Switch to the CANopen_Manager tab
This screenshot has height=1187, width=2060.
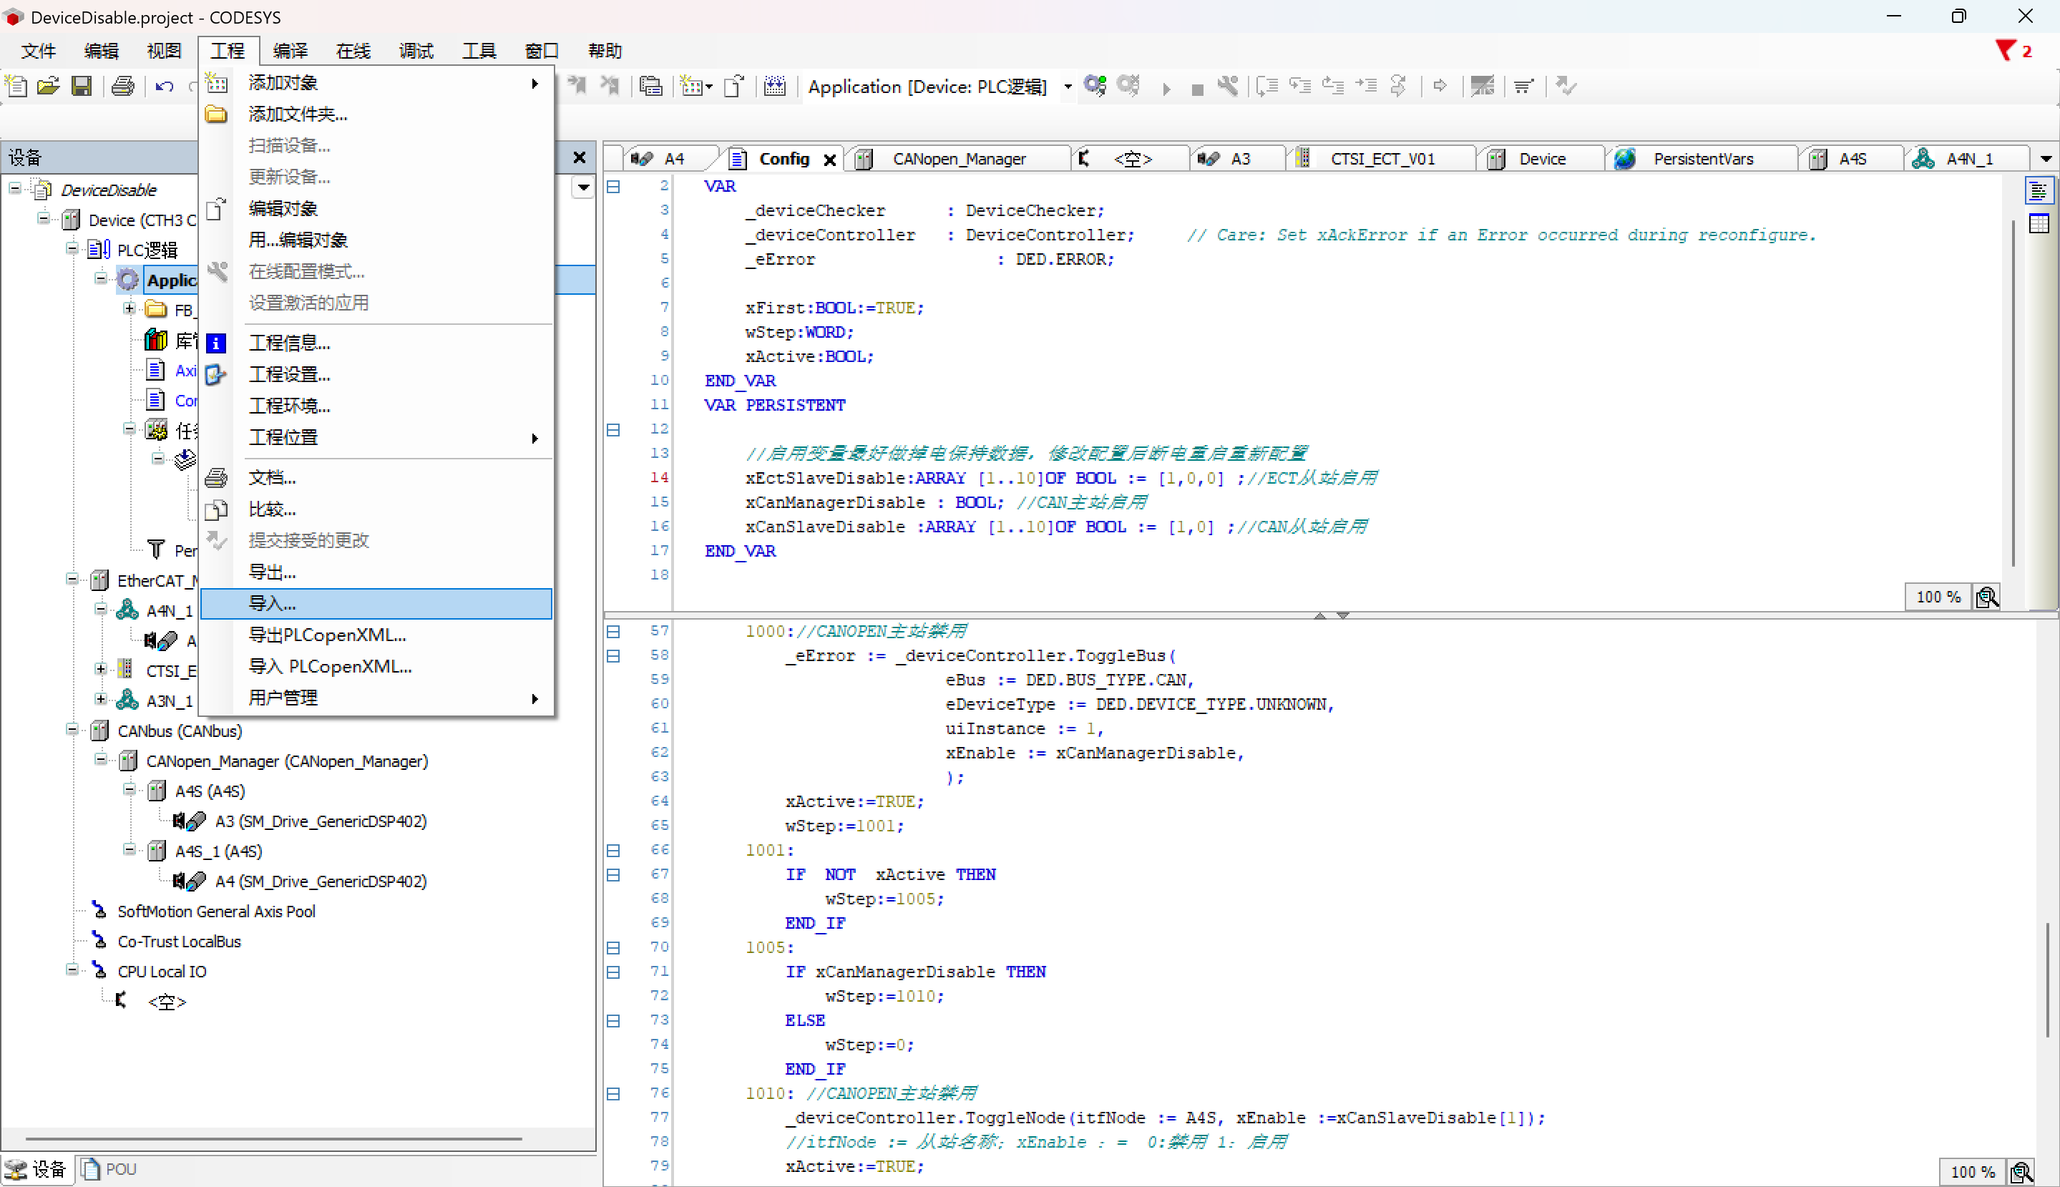coord(958,159)
